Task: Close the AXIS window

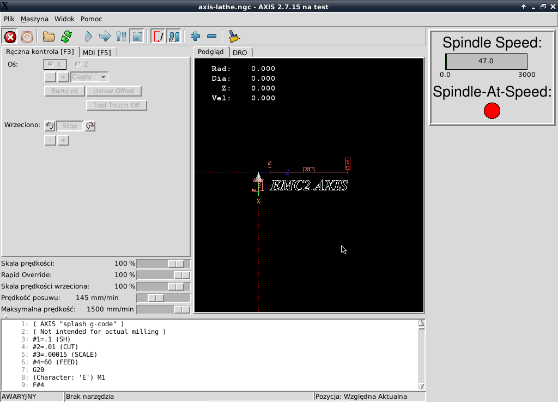Action: (x=554, y=7)
